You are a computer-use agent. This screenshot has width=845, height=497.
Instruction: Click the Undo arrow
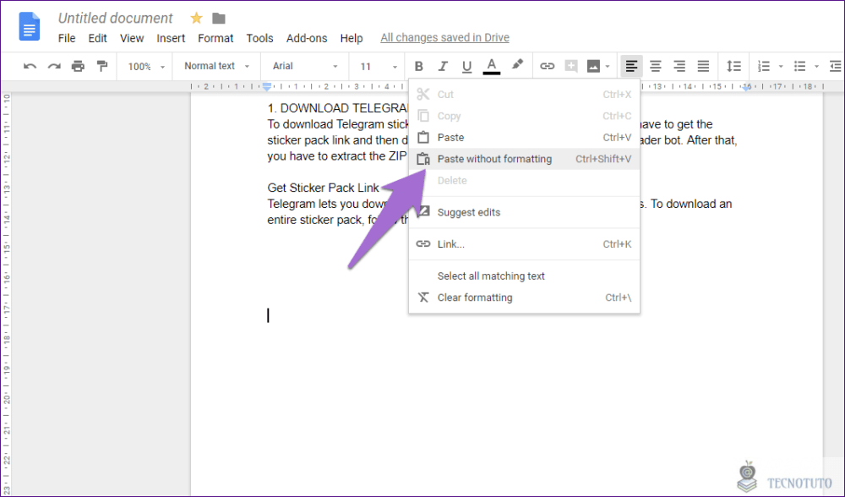coord(30,66)
